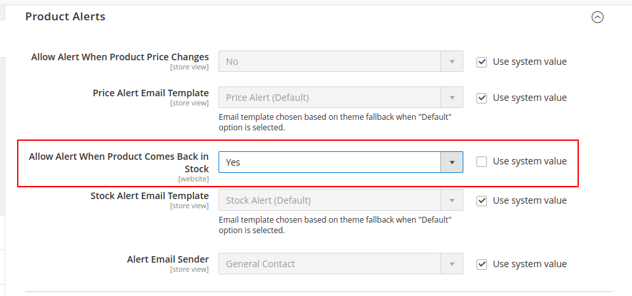
Task: Click the Price Alert Email Template field label
Action: coord(150,93)
